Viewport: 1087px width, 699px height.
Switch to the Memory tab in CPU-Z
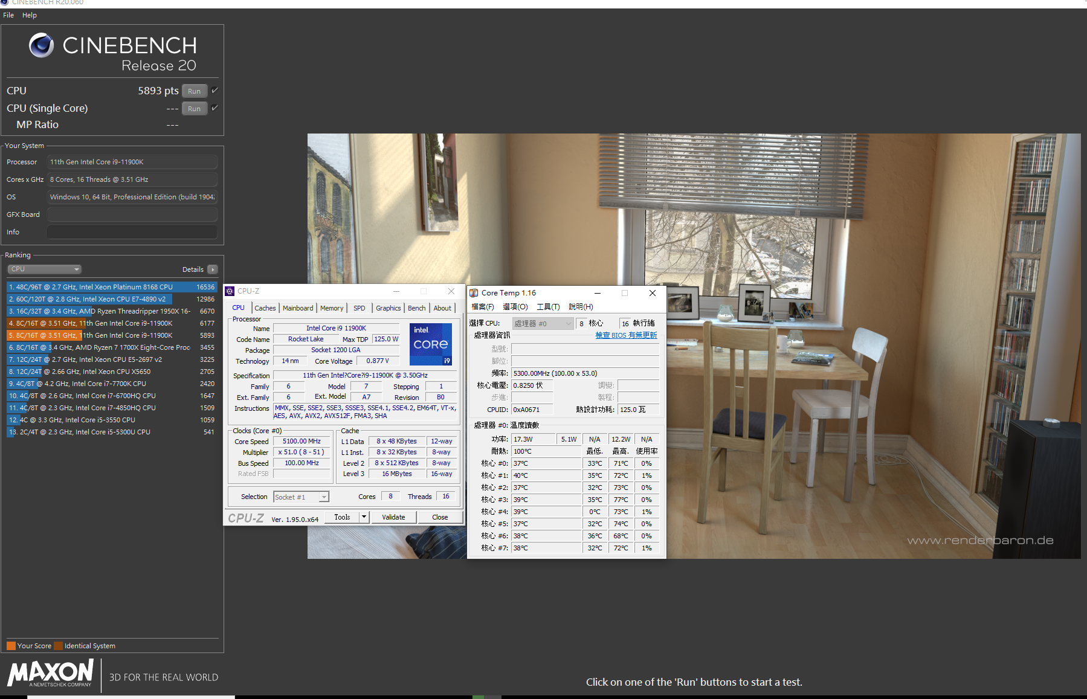pos(332,308)
